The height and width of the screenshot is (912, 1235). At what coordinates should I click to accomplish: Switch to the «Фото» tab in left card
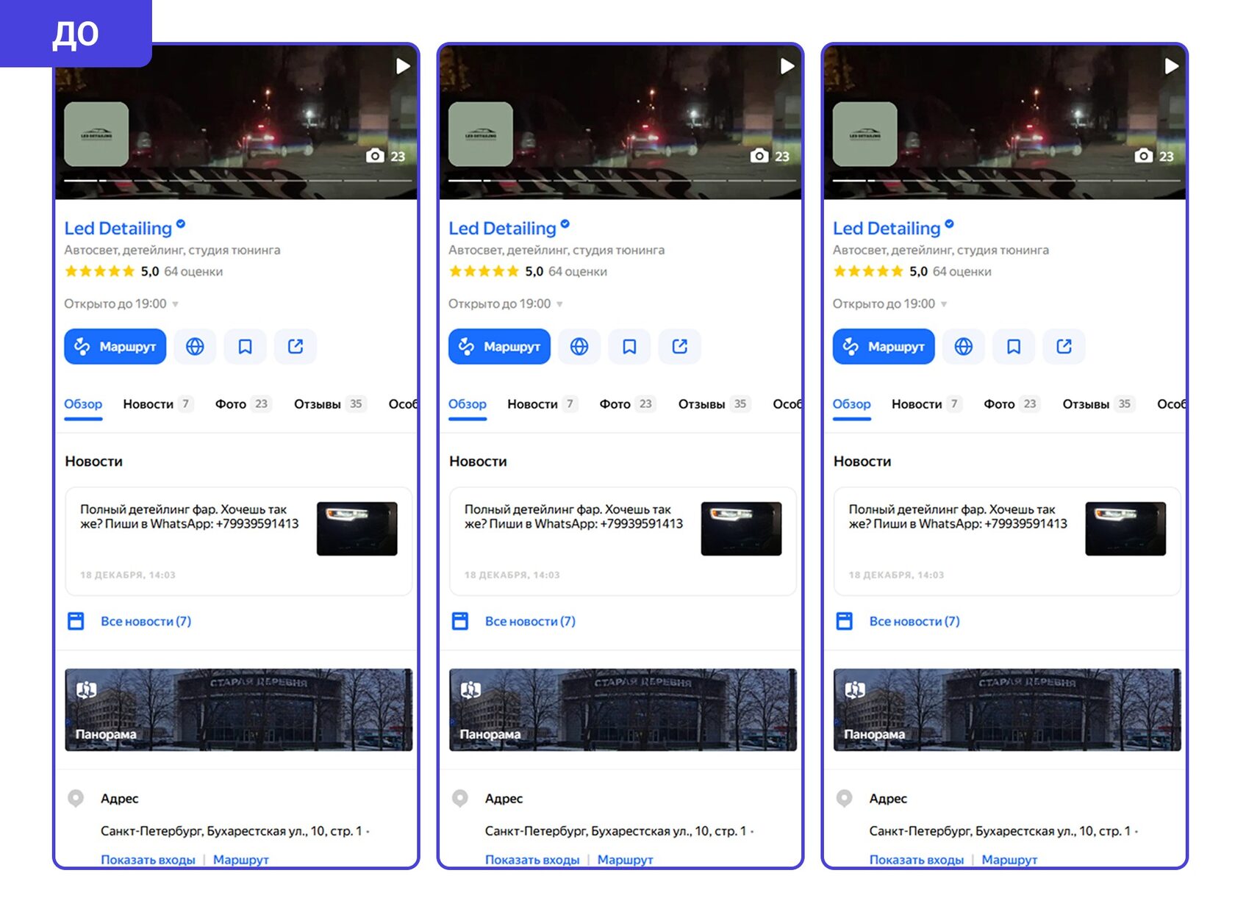pos(242,404)
